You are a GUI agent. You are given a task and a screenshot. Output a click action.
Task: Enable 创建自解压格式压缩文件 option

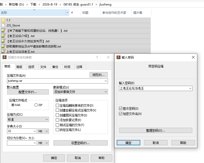point(57,110)
